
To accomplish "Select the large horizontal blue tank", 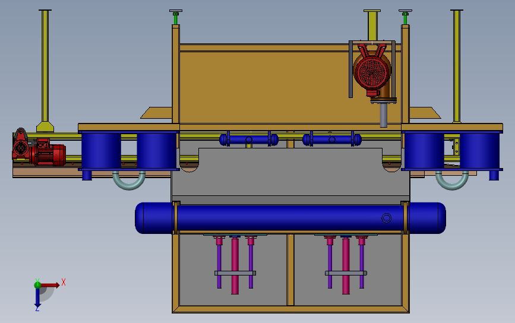I will 290,218.
